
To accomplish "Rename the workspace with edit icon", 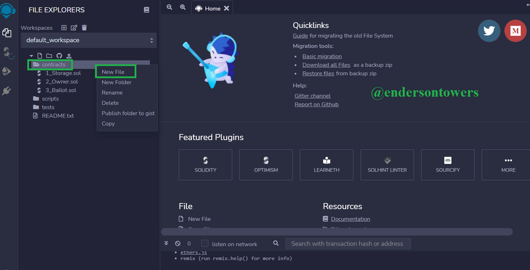I will click(74, 28).
